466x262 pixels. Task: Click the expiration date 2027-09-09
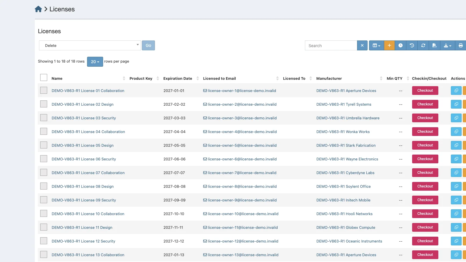tap(174, 200)
